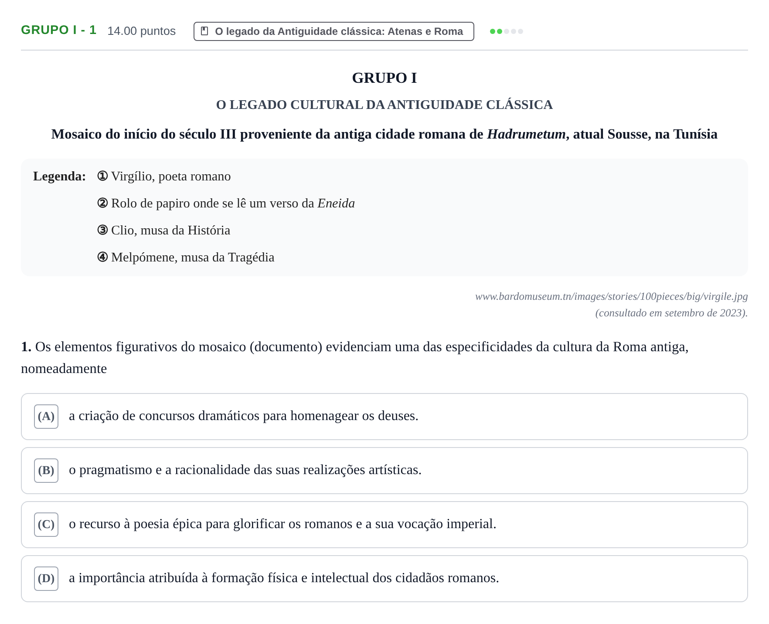Click legend entry '④ Melpómene, musa da Tragédia'
769x624 pixels.
coord(186,257)
